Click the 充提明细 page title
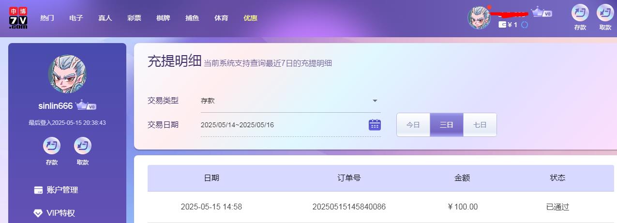The image size is (617, 223). click(x=174, y=61)
